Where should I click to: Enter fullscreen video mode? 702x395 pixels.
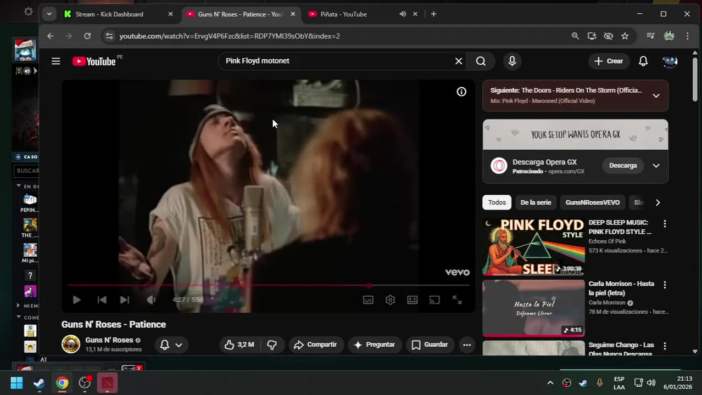click(457, 300)
